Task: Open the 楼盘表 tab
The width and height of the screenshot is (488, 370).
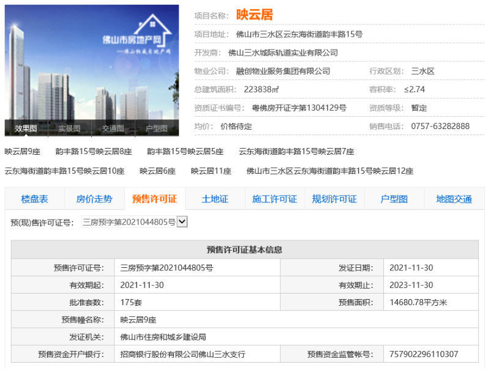Action: click(x=34, y=199)
